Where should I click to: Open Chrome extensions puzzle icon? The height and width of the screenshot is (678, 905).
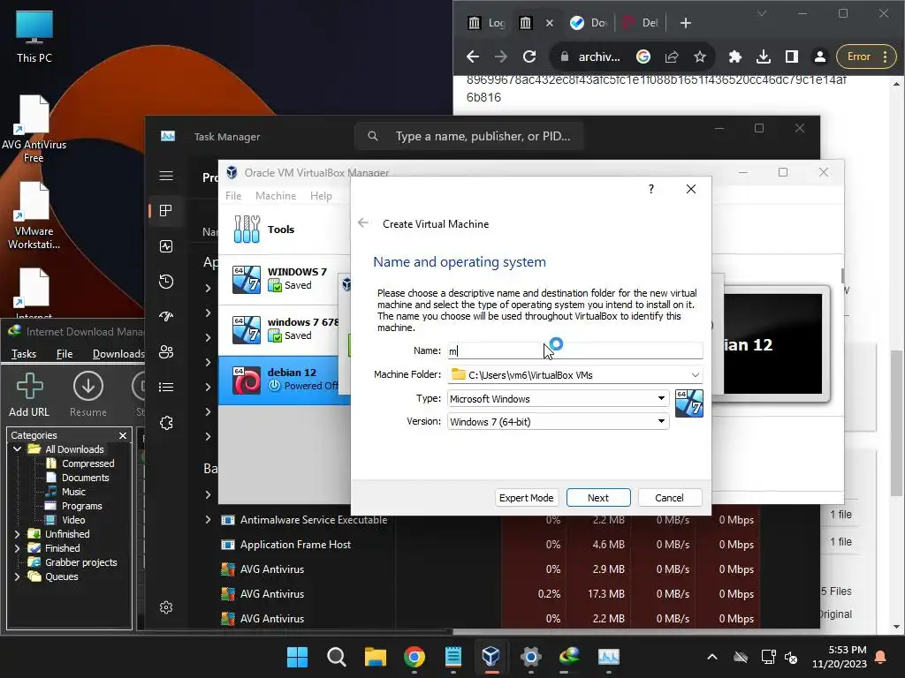[734, 56]
